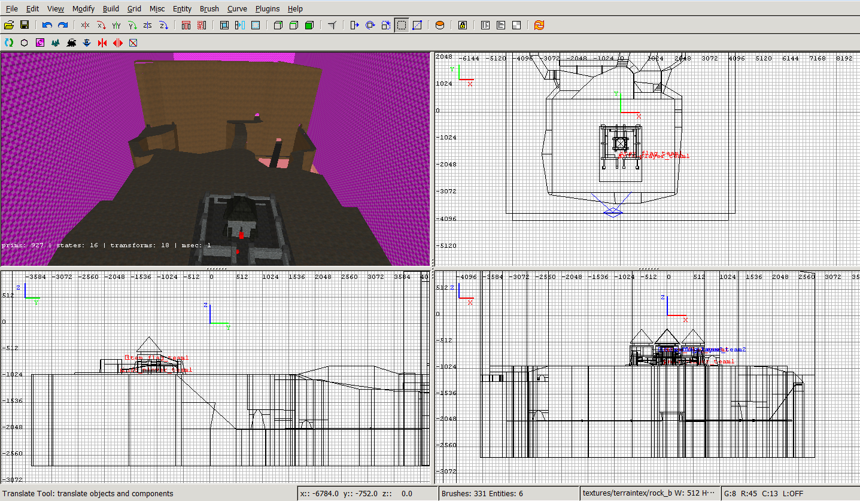The height and width of the screenshot is (501, 860).
Task: Click 'Translate Tool' status bar message
Action: (88, 494)
